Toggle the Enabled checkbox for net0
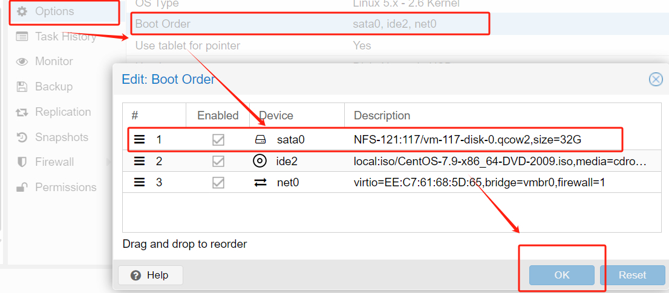Image resolution: width=669 pixels, height=293 pixels. pyautogui.click(x=218, y=183)
